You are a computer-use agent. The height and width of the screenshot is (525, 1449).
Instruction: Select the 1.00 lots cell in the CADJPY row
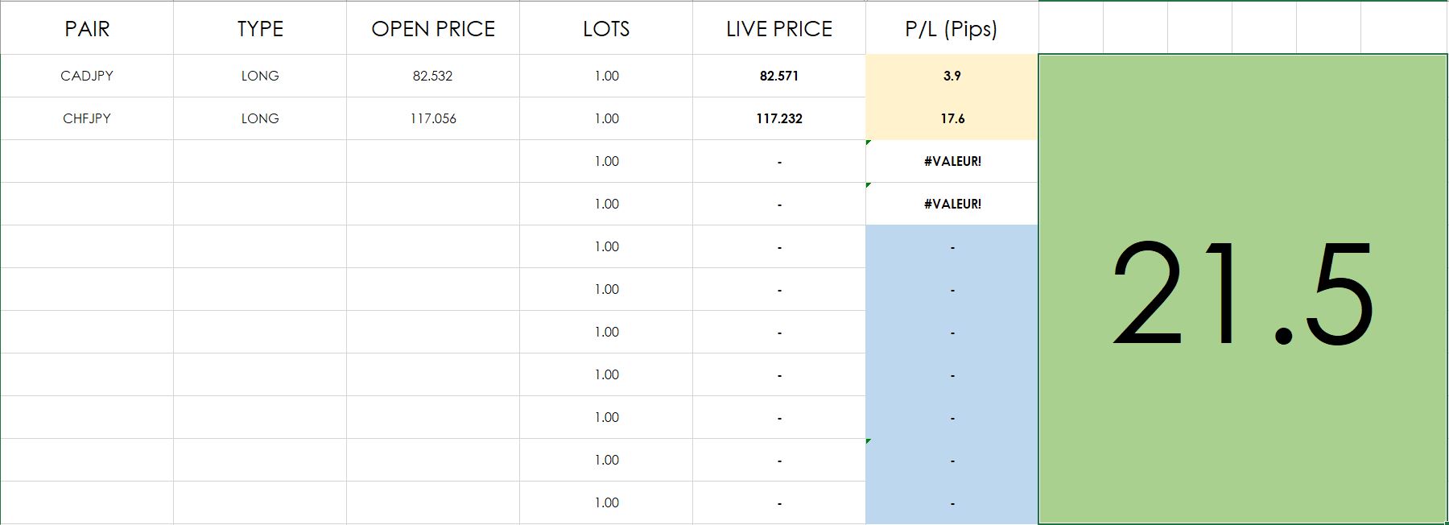[x=606, y=76]
